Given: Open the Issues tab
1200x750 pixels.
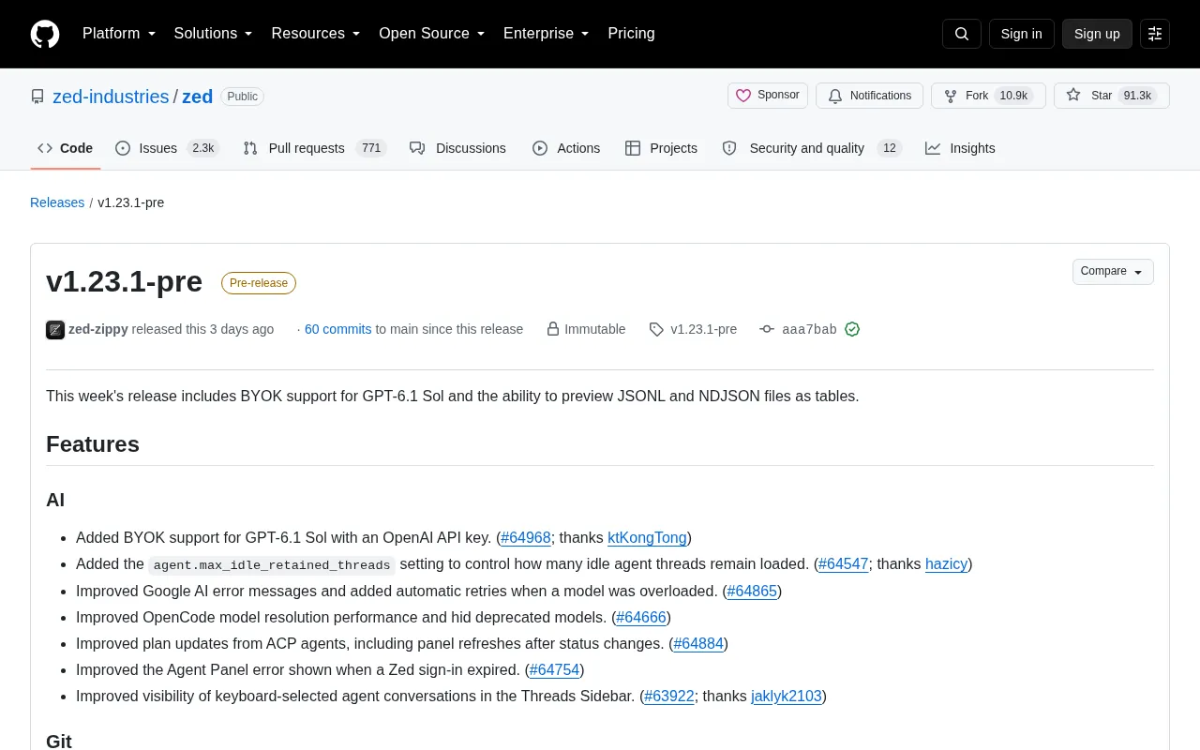Looking at the screenshot, I should [x=167, y=148].
